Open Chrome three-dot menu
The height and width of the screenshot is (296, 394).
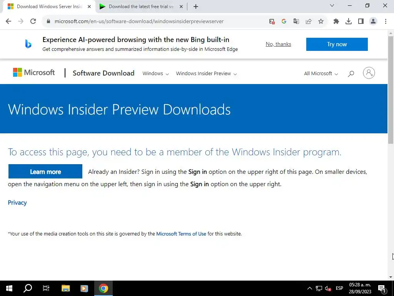tap(386, 22)
